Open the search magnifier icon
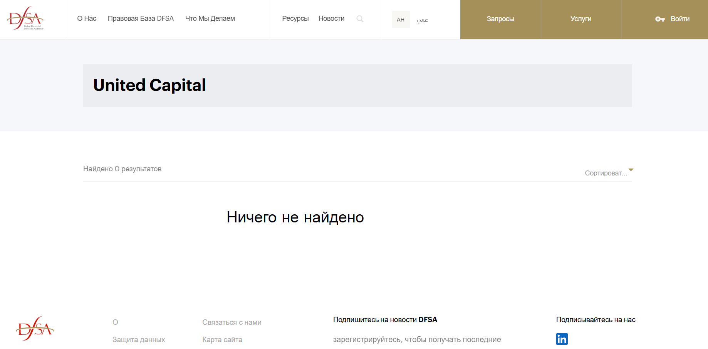The width and height of the screenshot is (708, 349). click(x=360, y=19)
